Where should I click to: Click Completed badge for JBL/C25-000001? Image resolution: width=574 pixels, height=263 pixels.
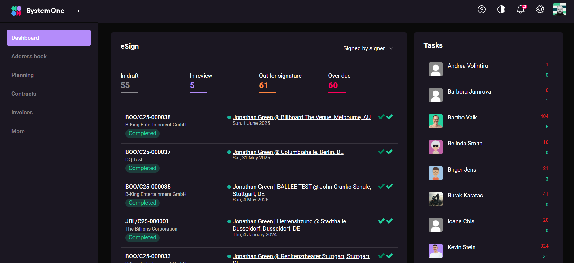pos(142,237)
